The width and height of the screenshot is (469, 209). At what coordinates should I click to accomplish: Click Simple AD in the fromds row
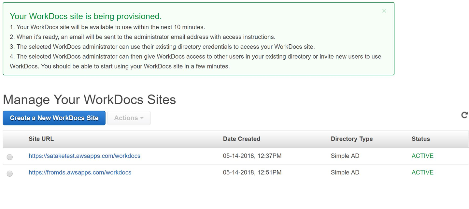click(345, 172)
